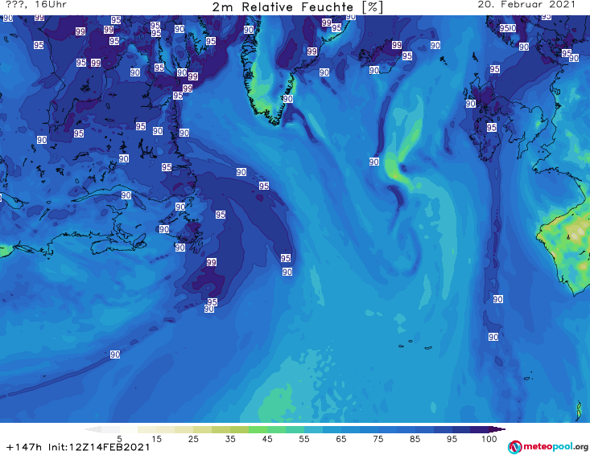Click the left arrow tip of color scale
This screenshot has width=590, height=455.
93,429
